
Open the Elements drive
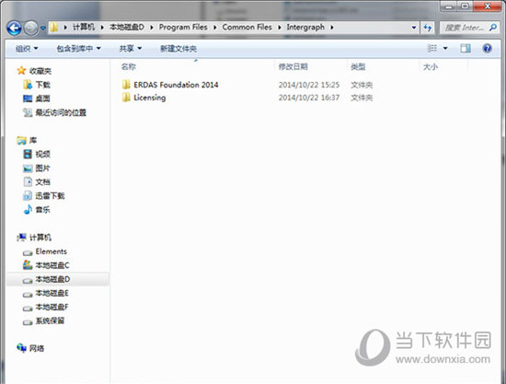click(51, 251)
